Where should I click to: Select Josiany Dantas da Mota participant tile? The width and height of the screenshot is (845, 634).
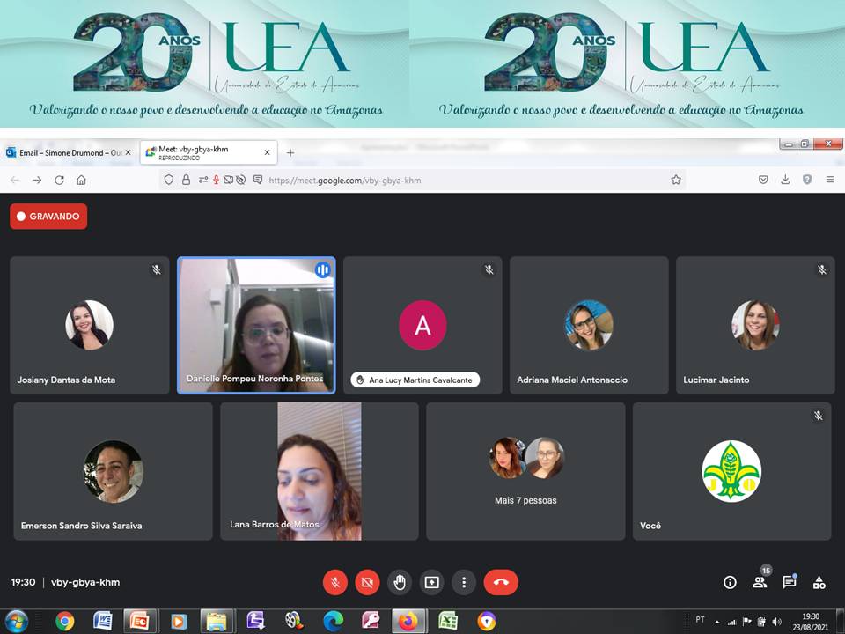(90, 325)
